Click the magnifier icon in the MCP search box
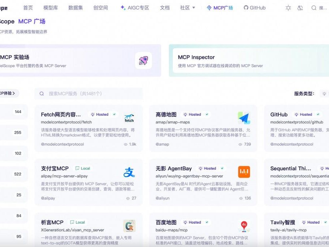The width and height of the screenshot is (329, 247). pos(41,94)
